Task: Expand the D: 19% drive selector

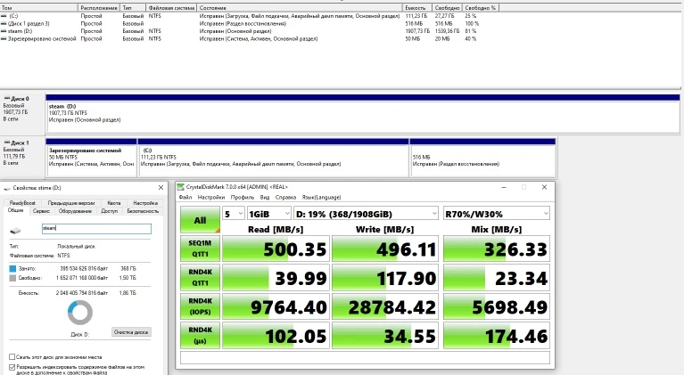Action: (367, 214)
